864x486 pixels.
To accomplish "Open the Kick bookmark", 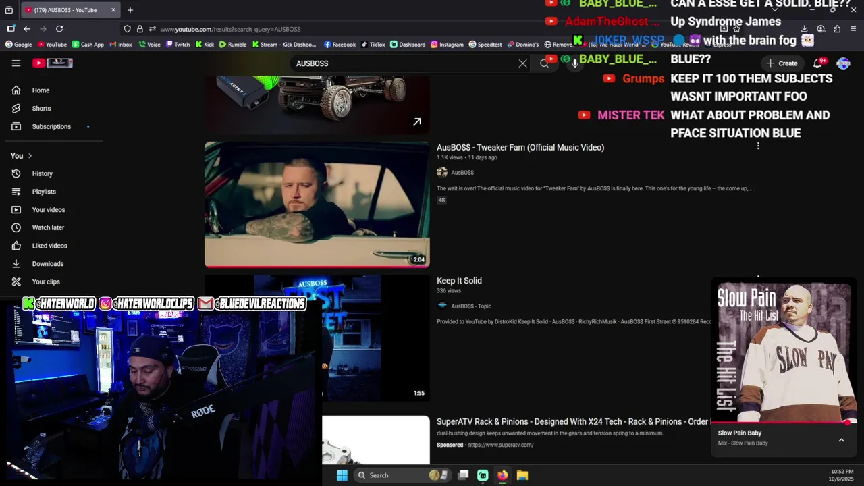I will tap(205, 45).
